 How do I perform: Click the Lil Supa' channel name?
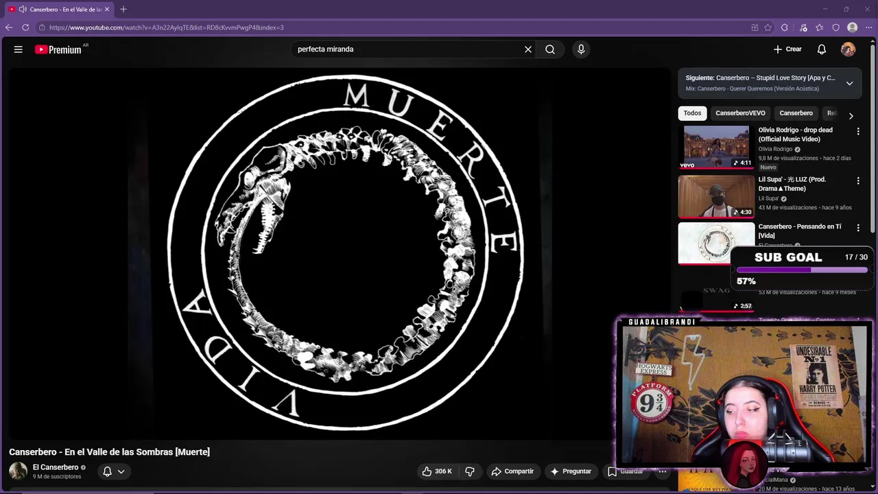[769, 198]
